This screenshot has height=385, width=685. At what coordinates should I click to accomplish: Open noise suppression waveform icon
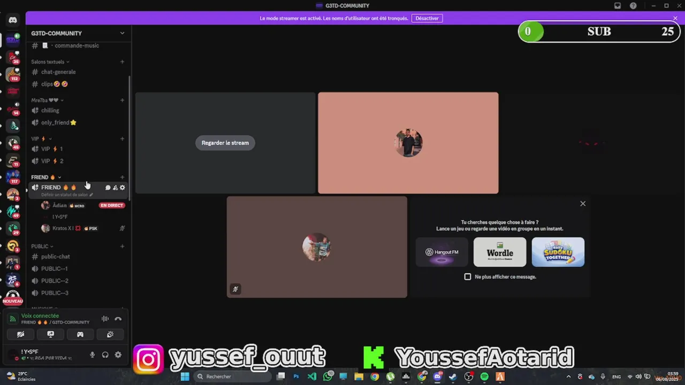point(105,319)
